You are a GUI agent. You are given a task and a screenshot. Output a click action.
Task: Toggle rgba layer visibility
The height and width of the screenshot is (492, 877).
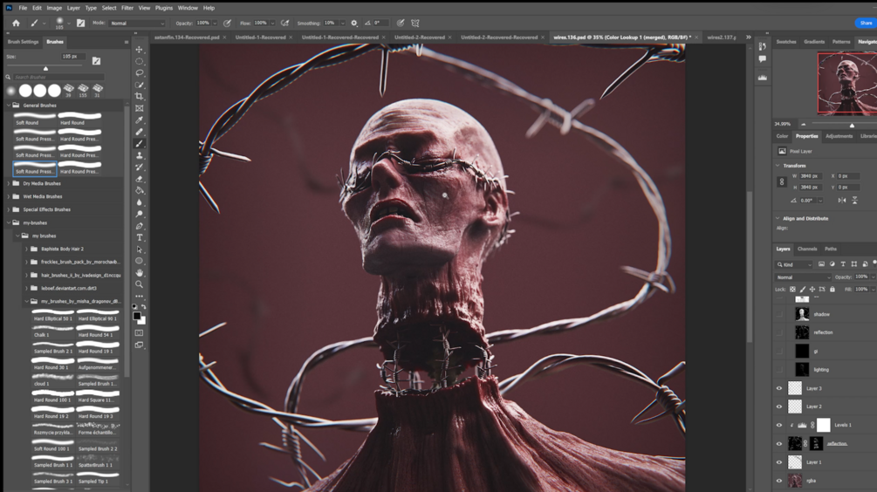pos(779,481)
